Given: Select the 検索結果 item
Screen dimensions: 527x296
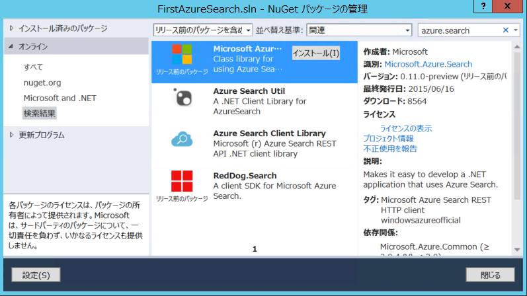Looking at the screenshot, I should point(39,114).
